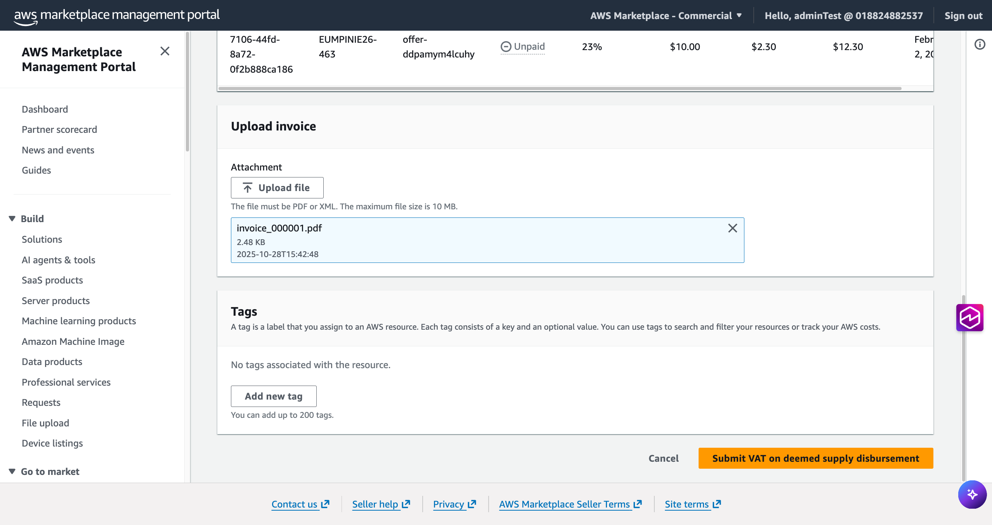Open AI agents & tools
The image size is (992, 525).
59,260
